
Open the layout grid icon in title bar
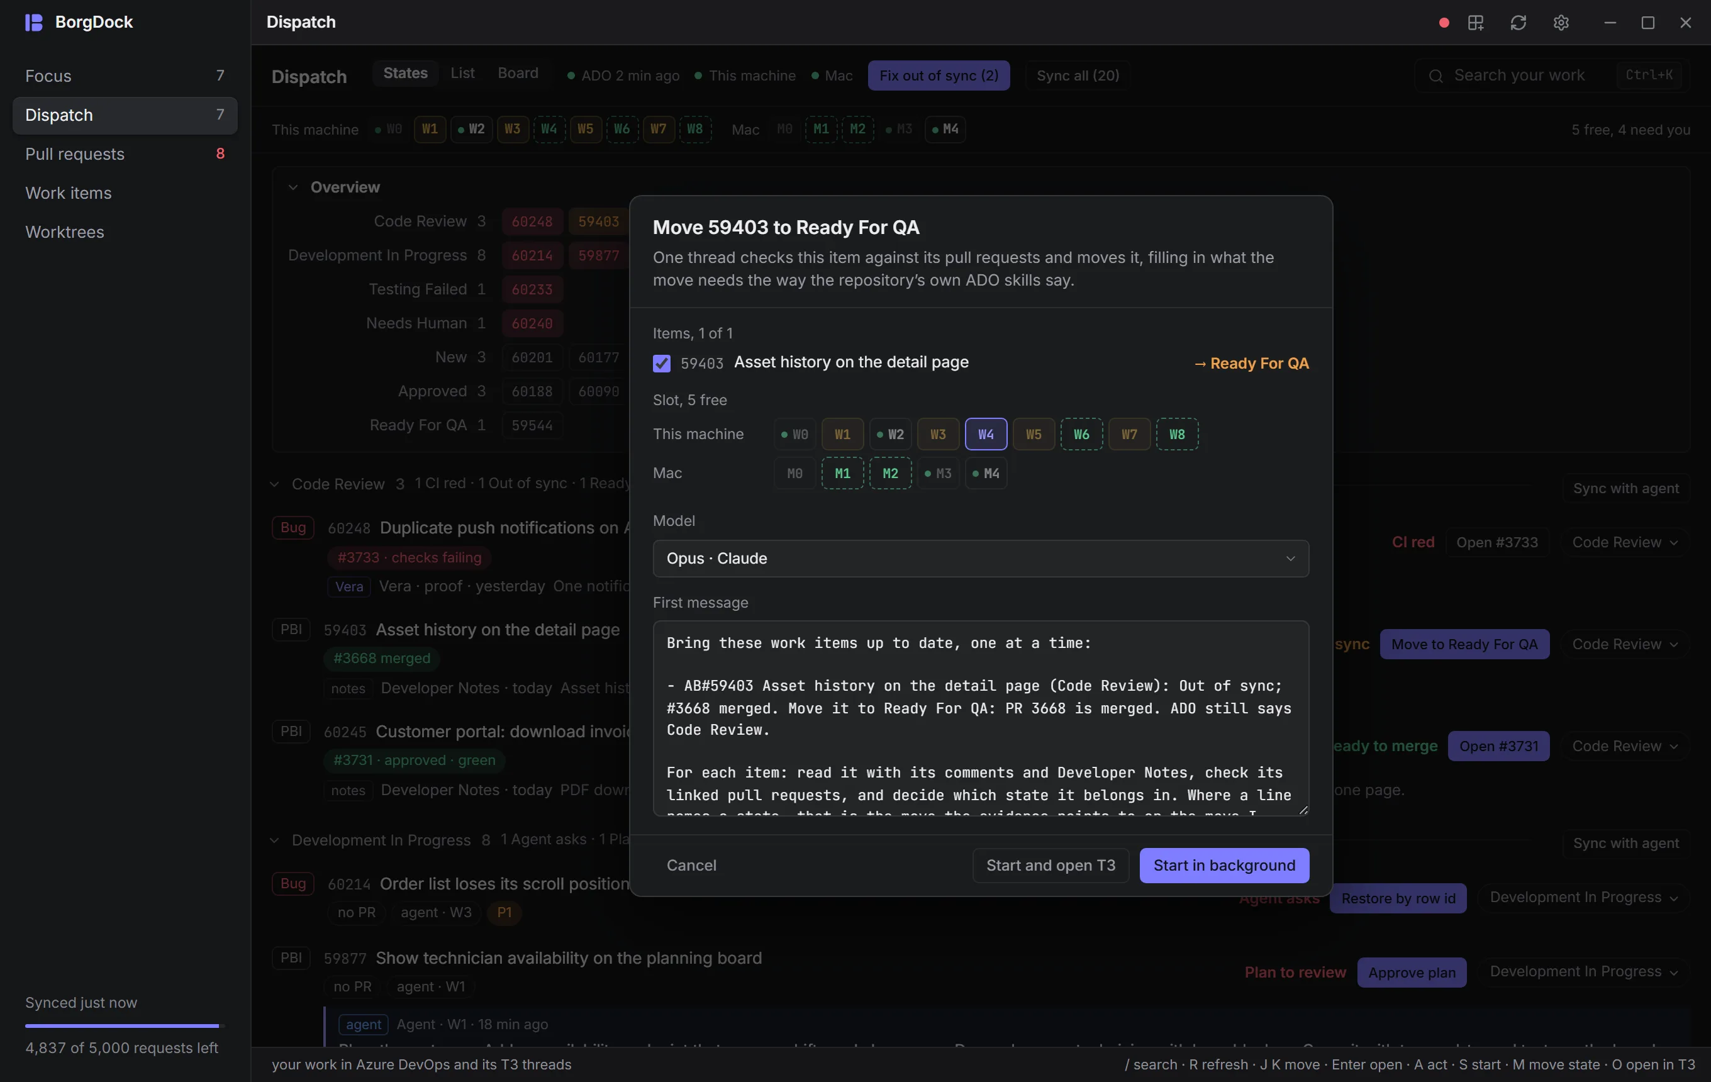pyautogui.click(x=1476, y=23)
